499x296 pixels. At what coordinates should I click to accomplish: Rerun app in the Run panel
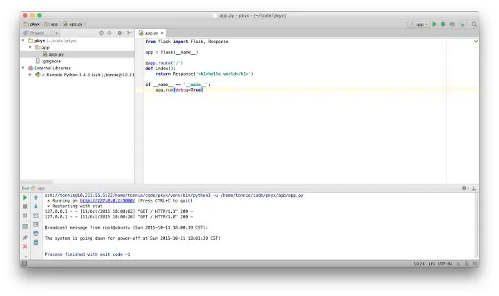(25, 198)
